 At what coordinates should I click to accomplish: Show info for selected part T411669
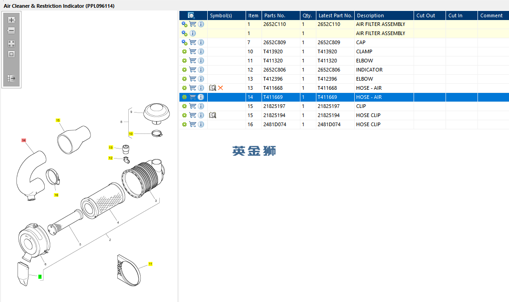coord(201,97)
